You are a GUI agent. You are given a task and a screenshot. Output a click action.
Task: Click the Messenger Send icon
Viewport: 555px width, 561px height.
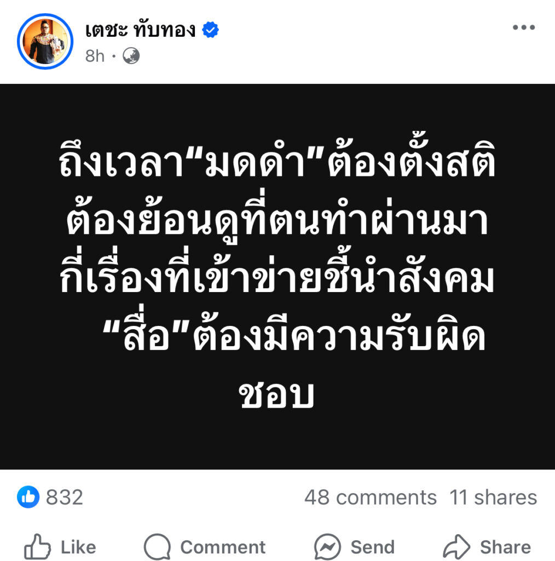pos(327,547)
